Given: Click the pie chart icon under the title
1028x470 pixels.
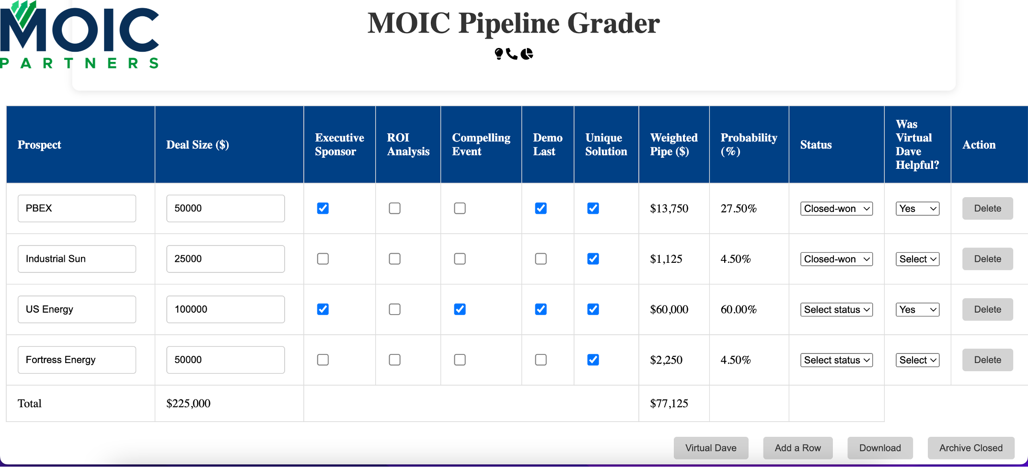Looking at the screenshot, I should pos(527,54).
